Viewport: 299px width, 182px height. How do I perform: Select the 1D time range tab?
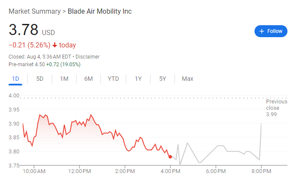[15, 79]
